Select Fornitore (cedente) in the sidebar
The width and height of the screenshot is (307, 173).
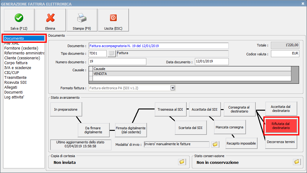point(21,48)
